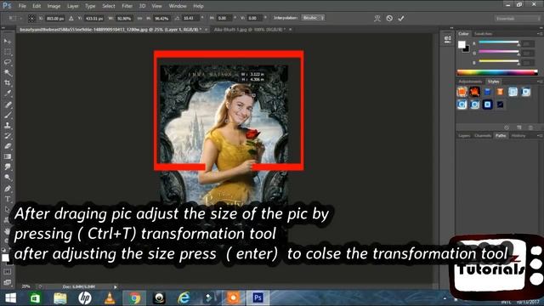Select the Pen tool
Screen dimensions: 544x306
coord(8,189)
